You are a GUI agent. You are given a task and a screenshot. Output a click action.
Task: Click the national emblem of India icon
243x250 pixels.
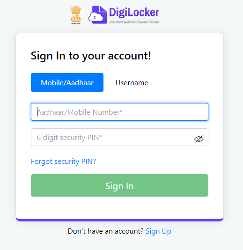(76, 14)
